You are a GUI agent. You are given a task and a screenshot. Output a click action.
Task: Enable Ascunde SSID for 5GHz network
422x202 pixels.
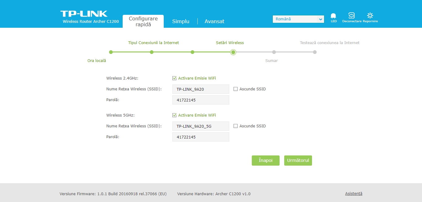coord(236,126)
